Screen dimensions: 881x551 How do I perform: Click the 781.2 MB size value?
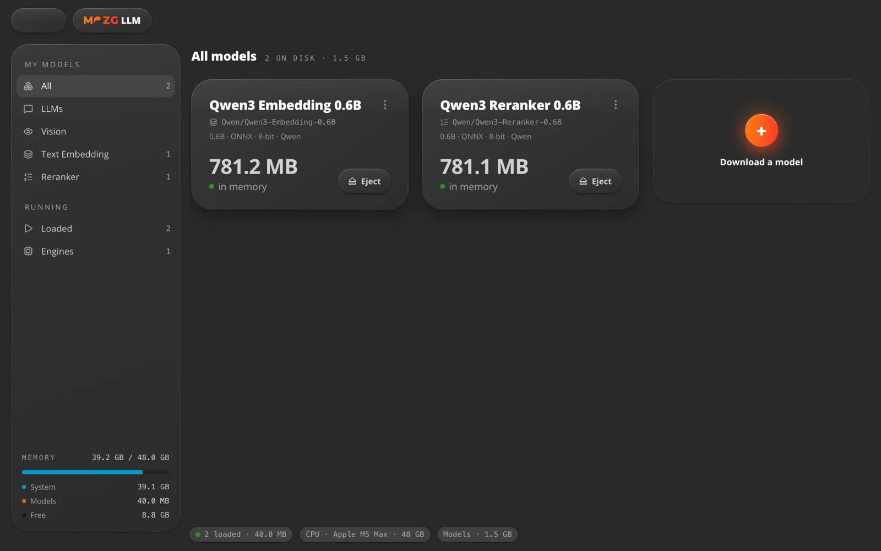point(253,167)
